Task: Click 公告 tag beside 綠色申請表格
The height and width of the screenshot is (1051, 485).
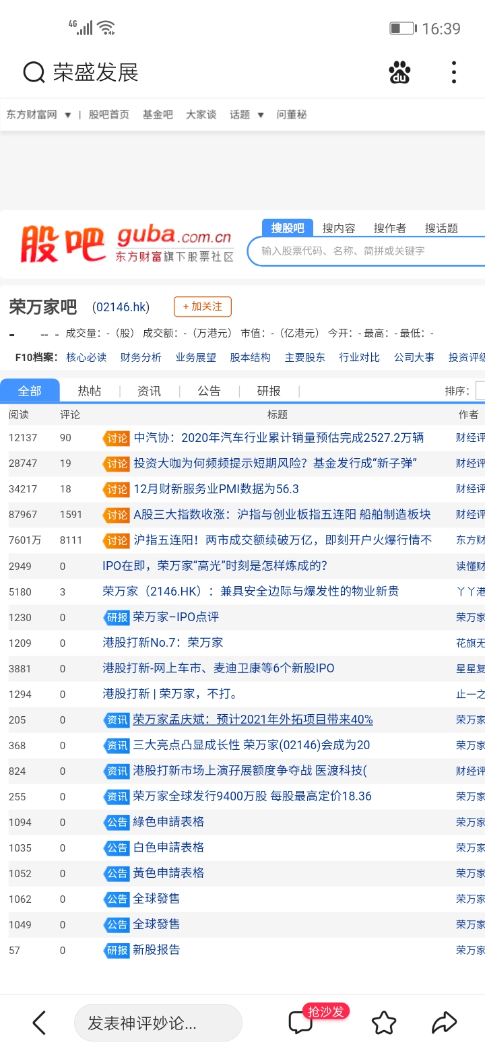Action: click(116, 822)
